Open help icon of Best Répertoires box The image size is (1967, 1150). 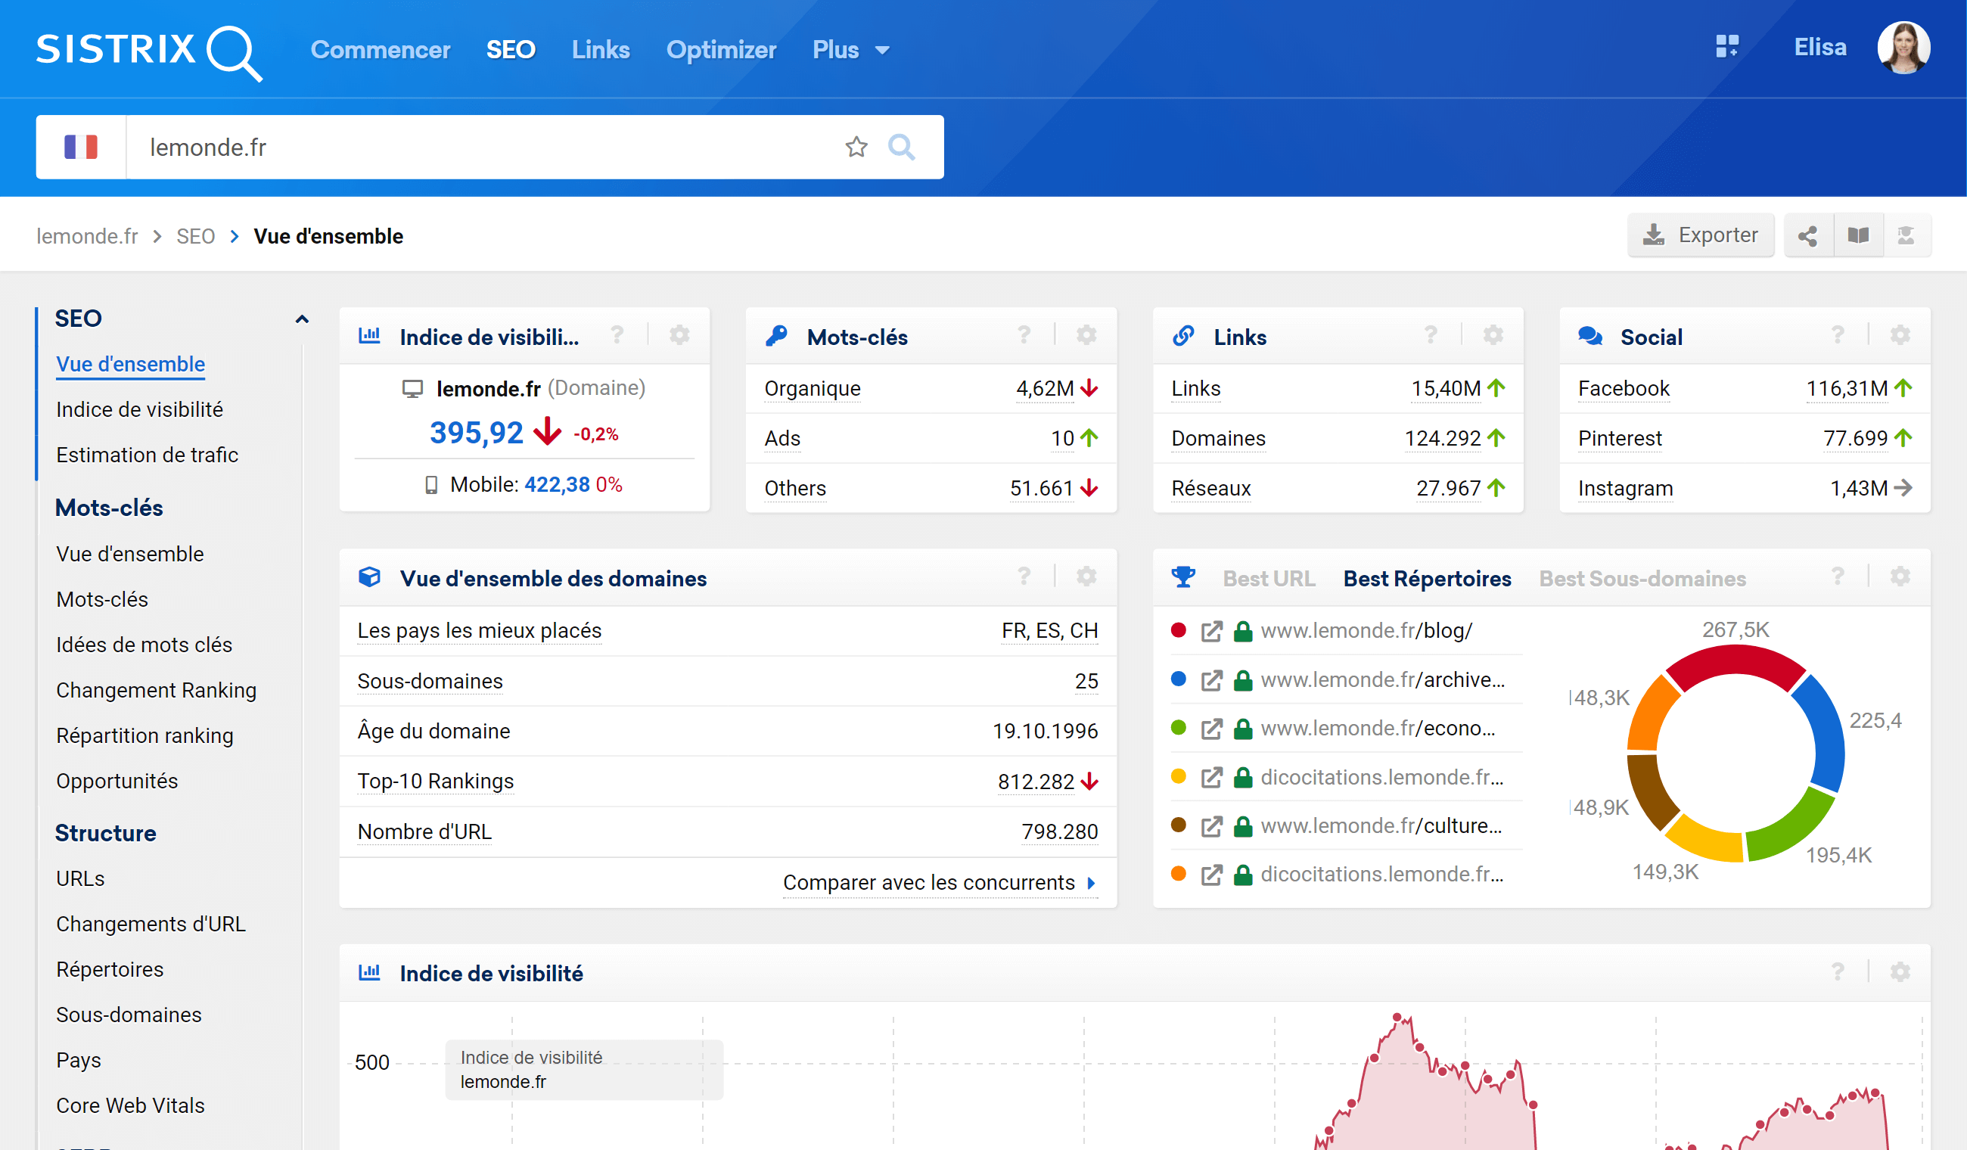point(1838,577)
